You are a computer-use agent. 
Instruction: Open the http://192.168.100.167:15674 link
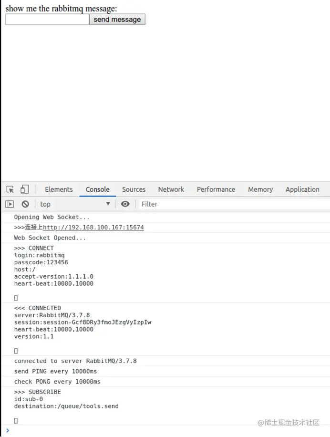coord(93,228)
